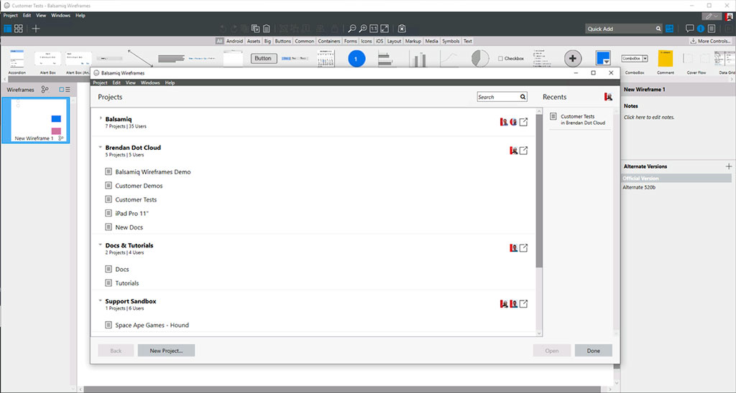Expand the Balsamiq space tree
The image size is (736, 393).
pos(101,118)
